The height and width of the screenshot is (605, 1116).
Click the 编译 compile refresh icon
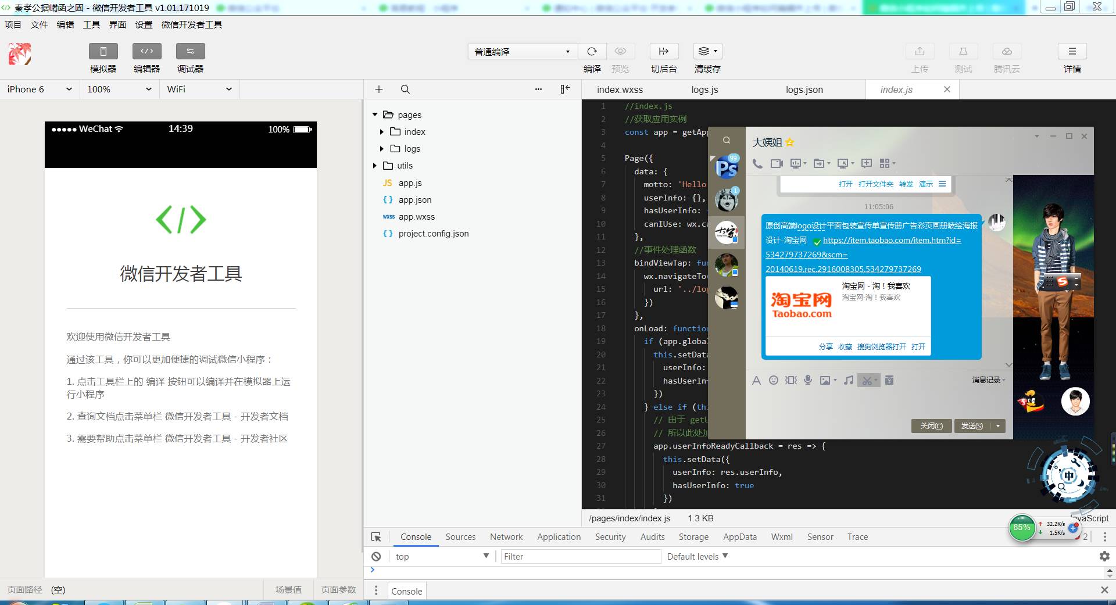pos(592,51)
